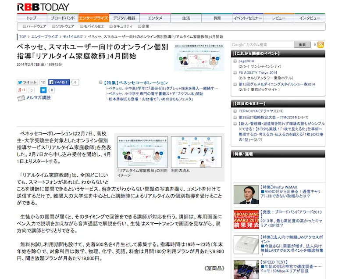Open 【SPEED TEST】 明治神宮 article link
Image resolution: width=342 pixels, height=279 pixels.
tap(291, 267)
